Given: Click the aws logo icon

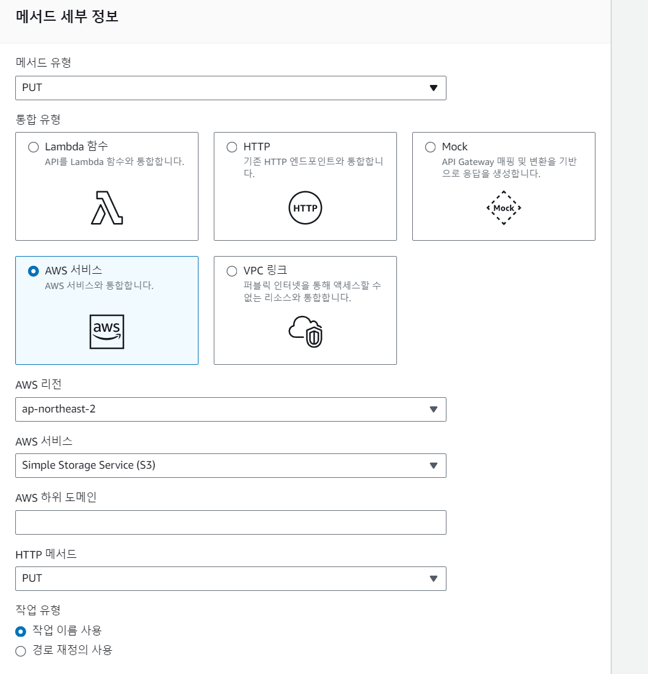Looking at the screenshot, I should [107, 332].
